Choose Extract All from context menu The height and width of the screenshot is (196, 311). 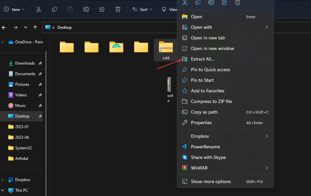coord(203,59)
